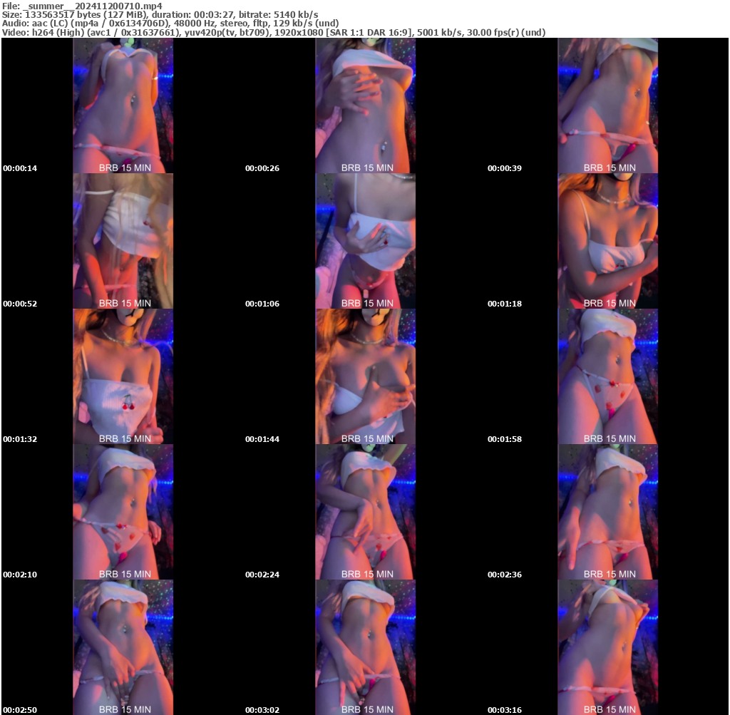Select the frame at timestamp 00:00:52
This screenshot has width=730, height=715.
pos(123,241)
